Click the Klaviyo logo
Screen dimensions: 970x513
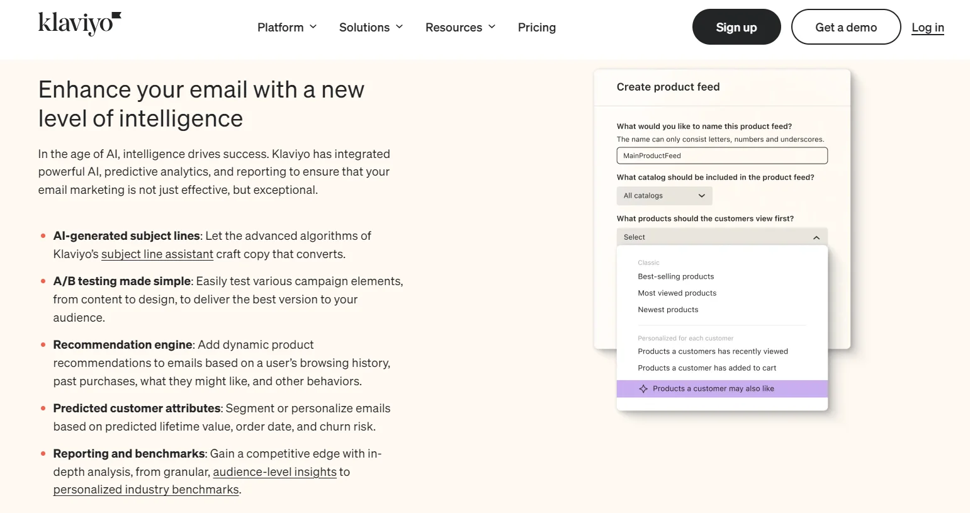pyautogui.click(x=79, y=23)
